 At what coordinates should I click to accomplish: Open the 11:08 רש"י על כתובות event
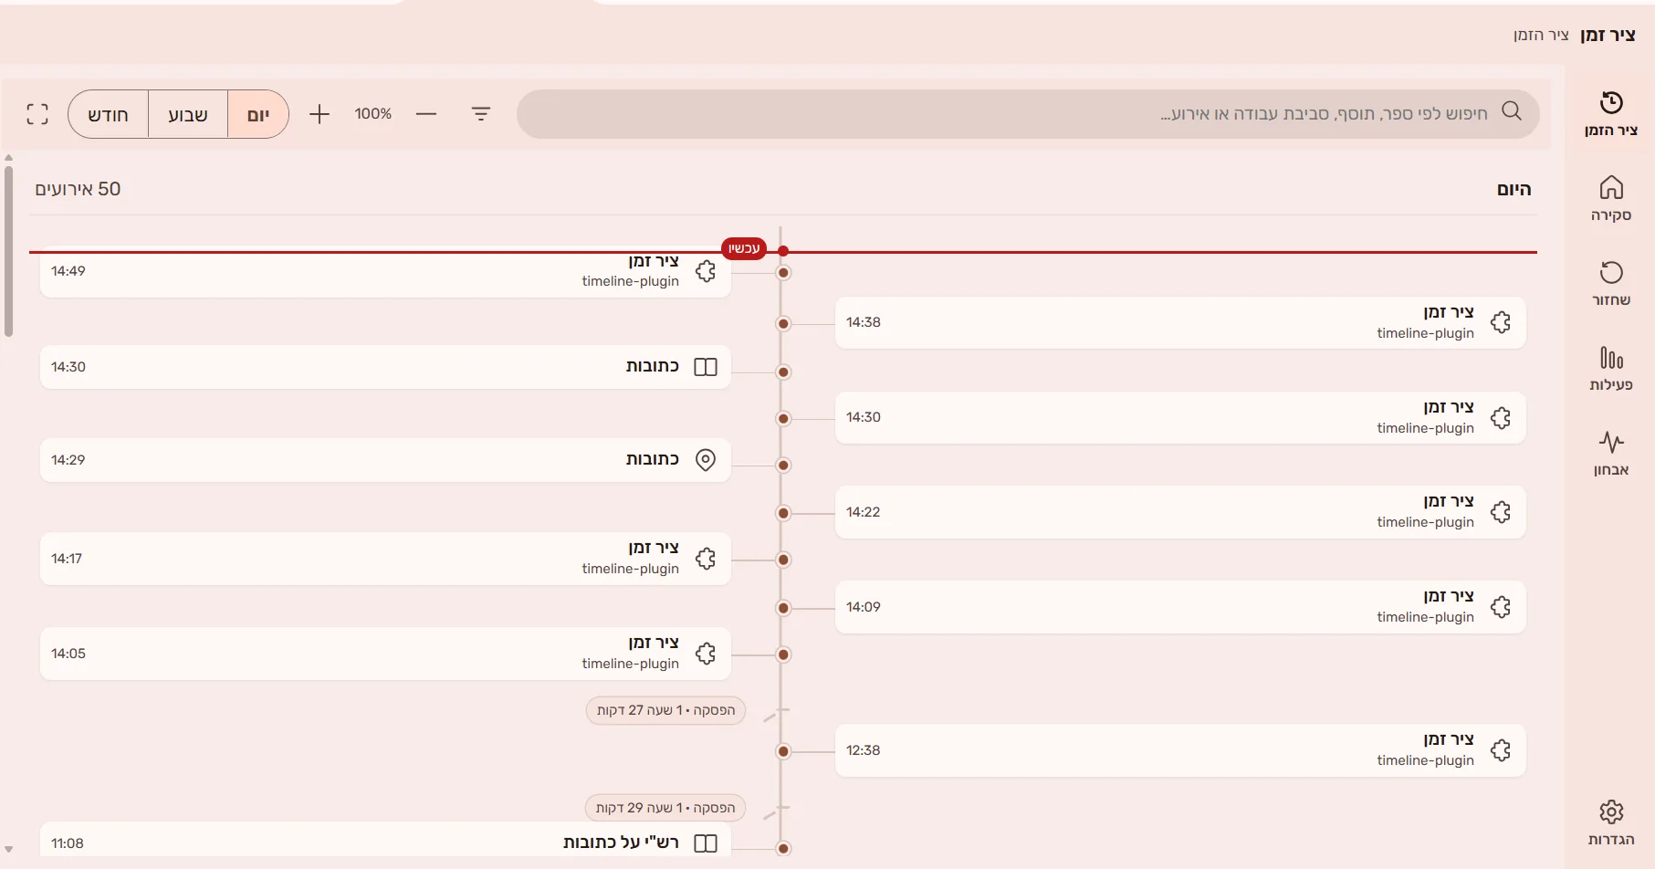click(385, 840)
